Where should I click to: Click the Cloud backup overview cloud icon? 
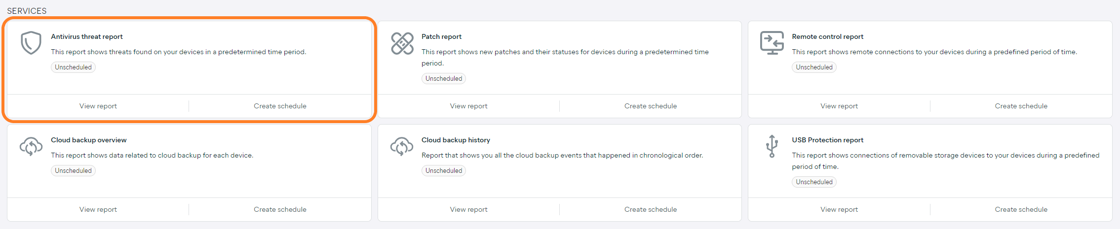coord(31,147)
